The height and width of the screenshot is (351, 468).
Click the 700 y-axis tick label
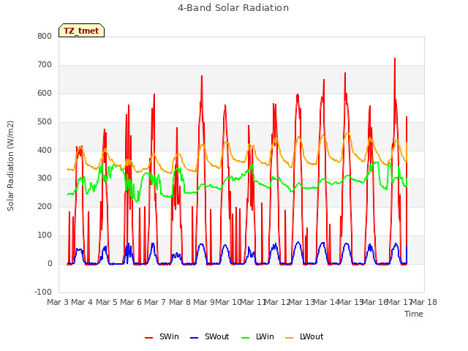tap(45, 65)
